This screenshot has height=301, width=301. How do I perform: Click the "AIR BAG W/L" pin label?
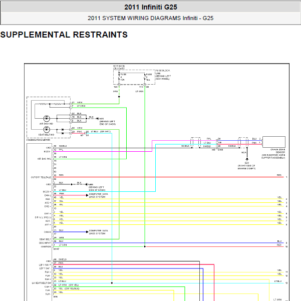click(x=44, y=159)
